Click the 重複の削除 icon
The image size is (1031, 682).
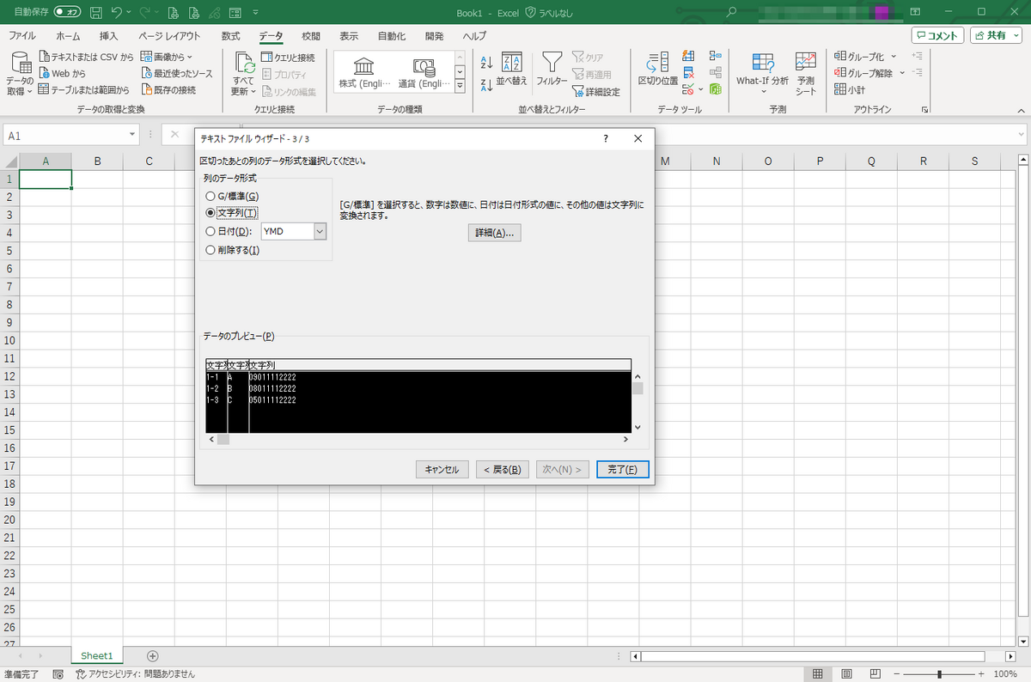687,73
